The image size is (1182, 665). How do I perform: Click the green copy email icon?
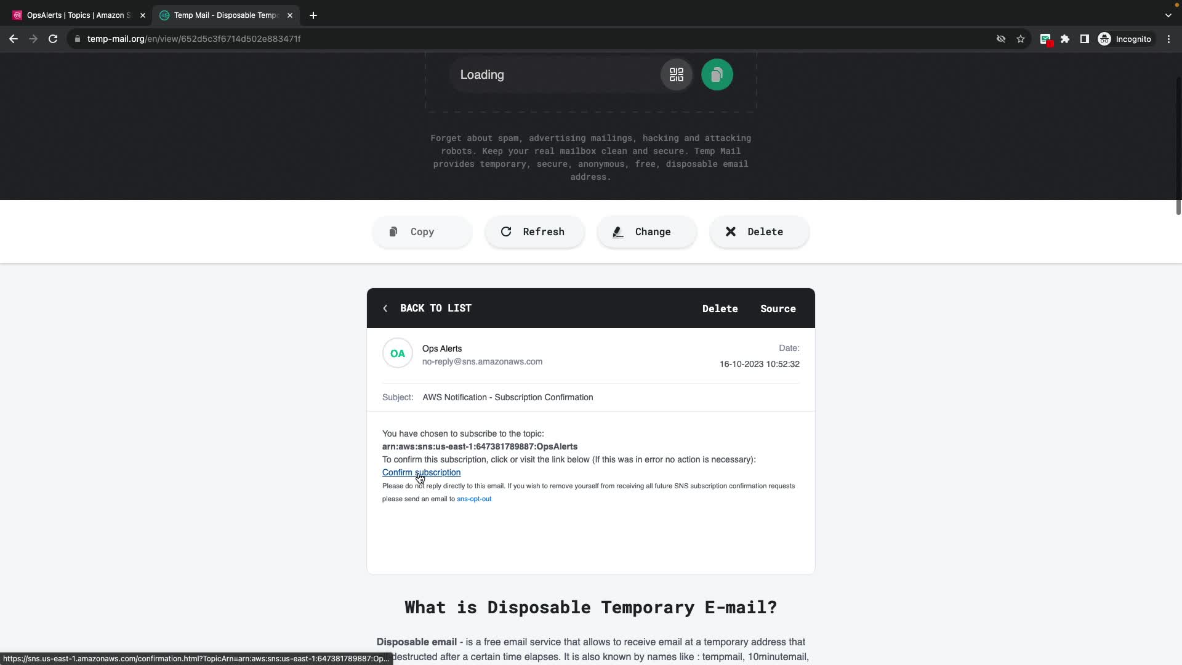tap(717, 75)
